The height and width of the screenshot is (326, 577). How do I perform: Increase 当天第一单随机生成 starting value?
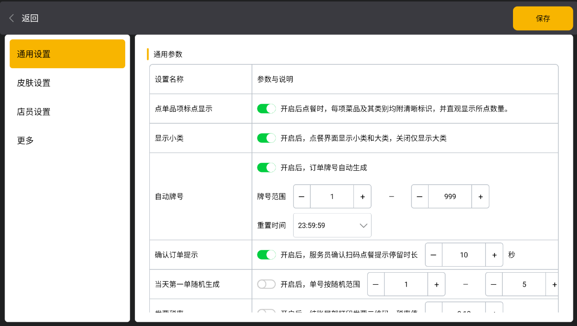point(436,284)
